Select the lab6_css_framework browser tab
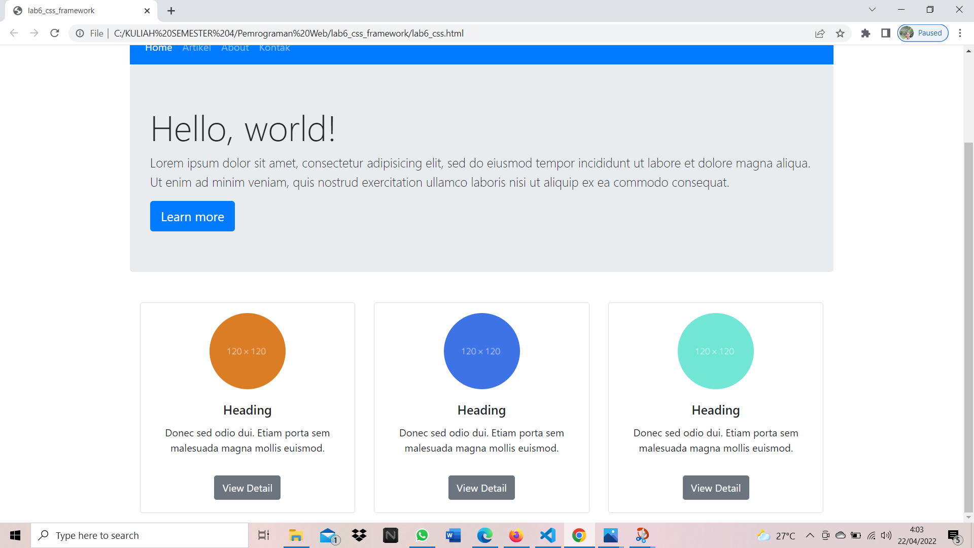Screen dimensions: 974x548 [x=76, y=10]
